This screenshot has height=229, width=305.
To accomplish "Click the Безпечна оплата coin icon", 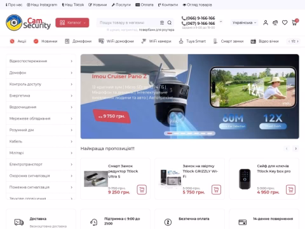I will click(x=168, y=222).
